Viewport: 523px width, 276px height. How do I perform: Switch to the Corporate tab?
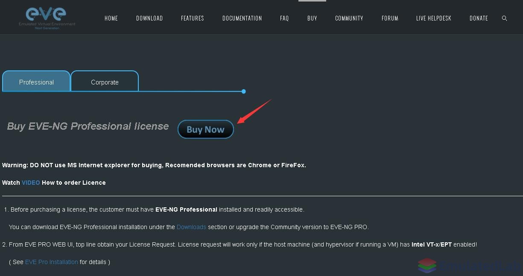pyautogui.click(x=105, y=81)
